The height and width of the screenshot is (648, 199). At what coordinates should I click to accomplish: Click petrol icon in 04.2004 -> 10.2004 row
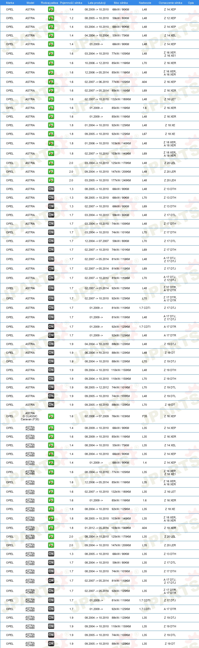(x=51, y=35)
